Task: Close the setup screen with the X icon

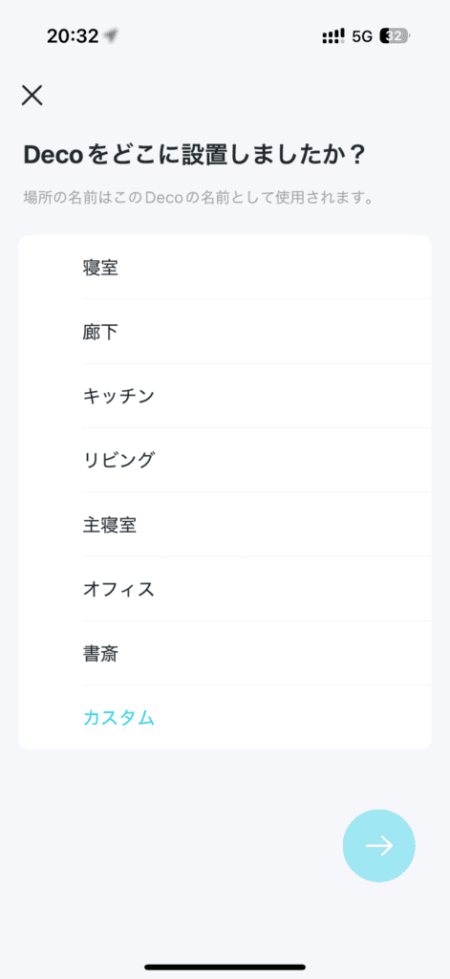Action: pos(32,96)
